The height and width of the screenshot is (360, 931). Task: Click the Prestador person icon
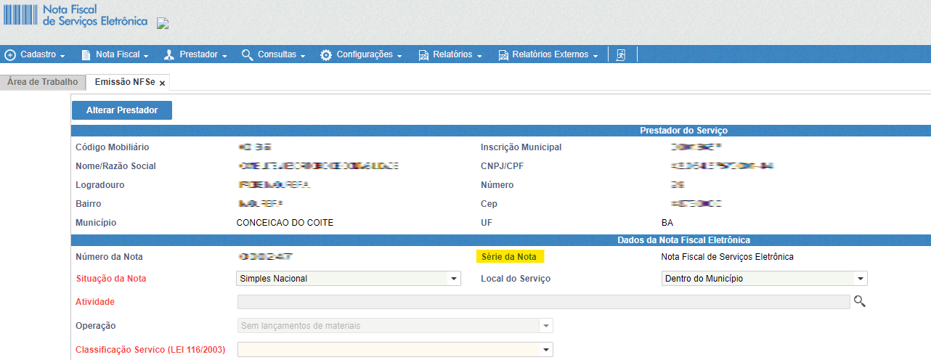pyautogui.click(x=169, y=55)
